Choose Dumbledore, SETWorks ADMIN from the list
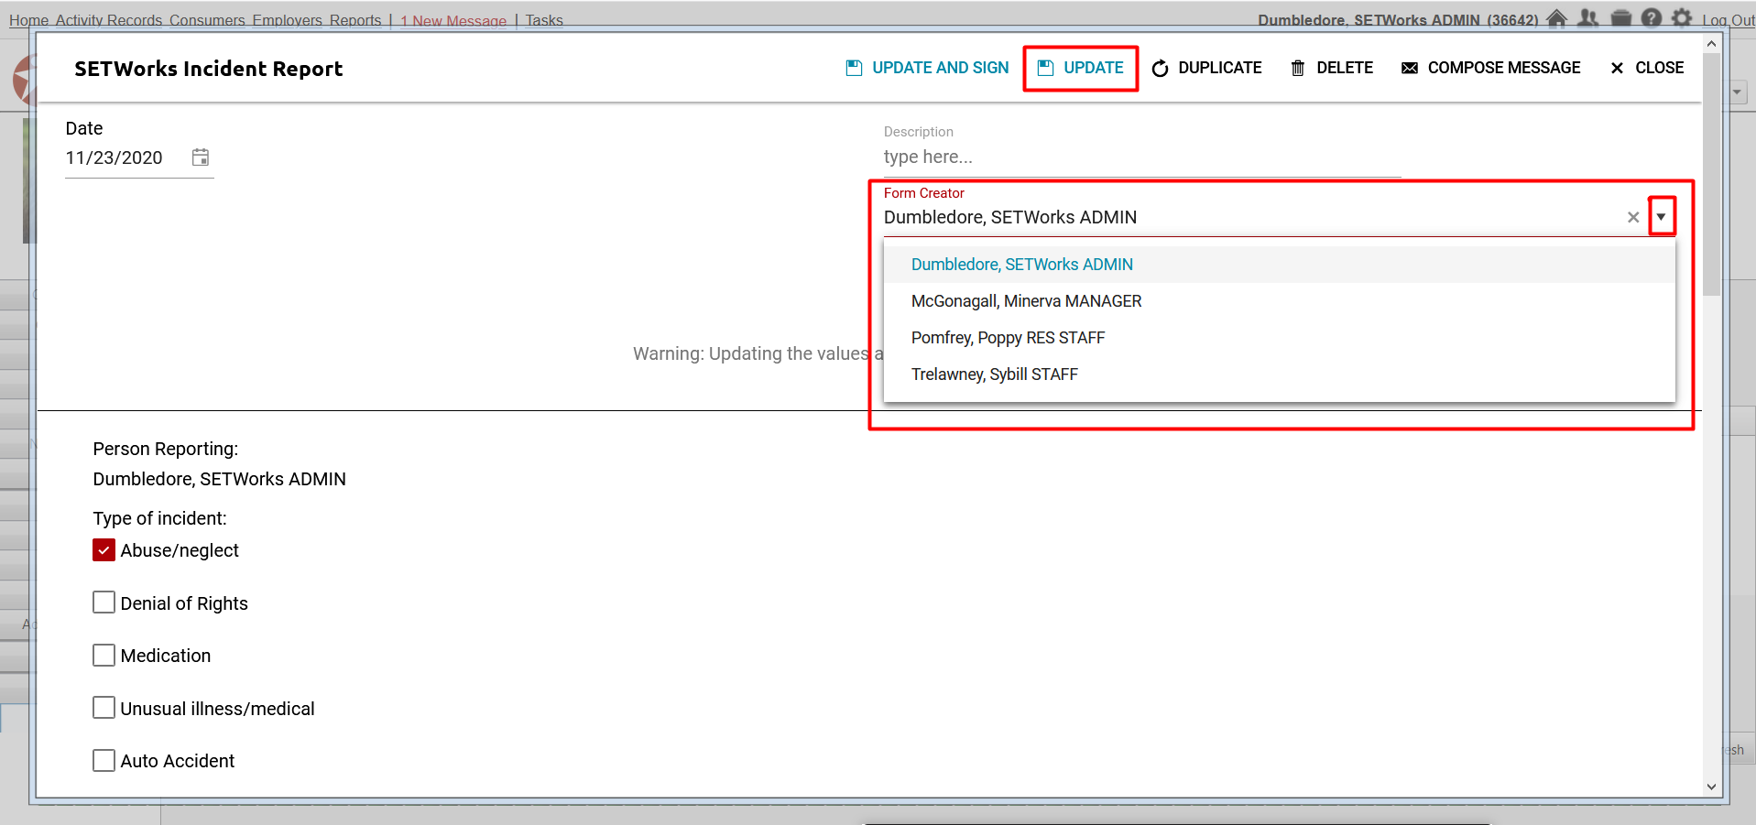The image size is (1756, 825). [1280, 265]
